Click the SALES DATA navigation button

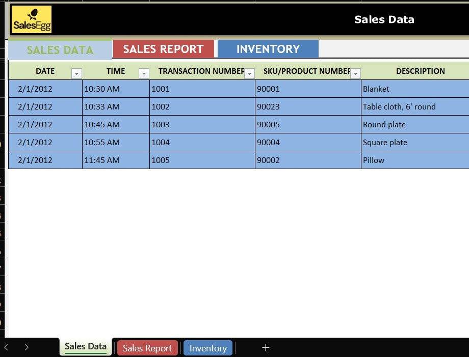pyautogui.click(x=60, y=50)
